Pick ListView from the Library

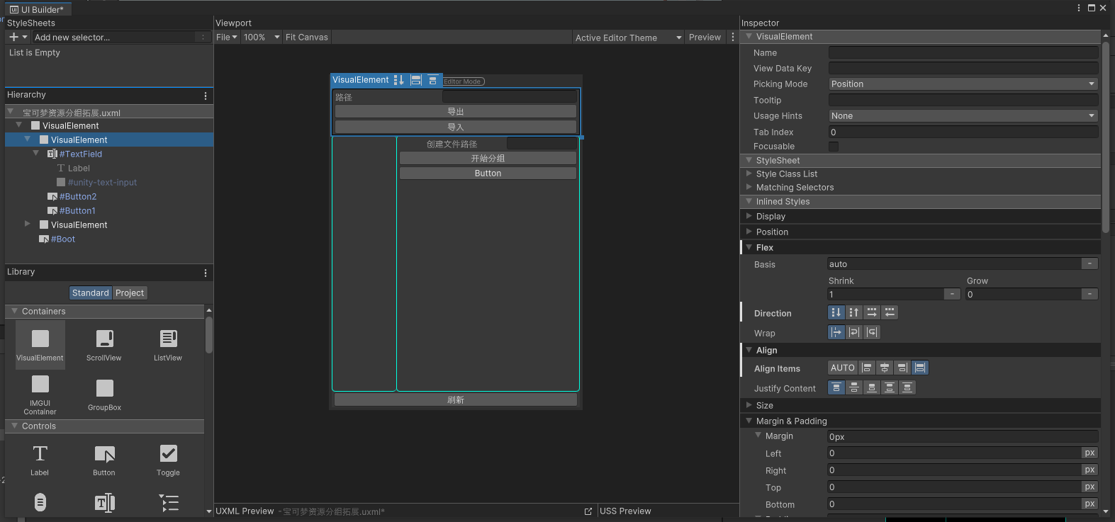(x=168, y=345)
